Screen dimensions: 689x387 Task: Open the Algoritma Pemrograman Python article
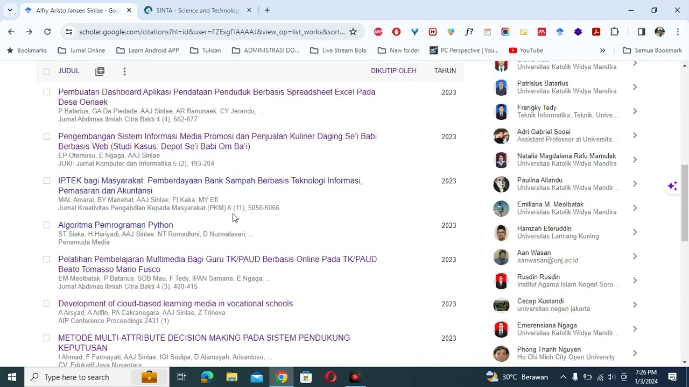[116, 225]
